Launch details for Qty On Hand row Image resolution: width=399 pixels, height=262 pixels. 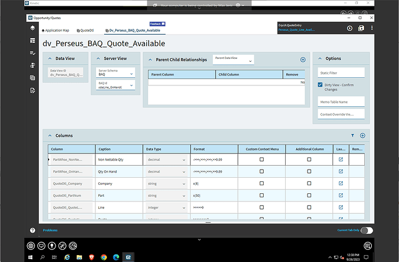341,171
